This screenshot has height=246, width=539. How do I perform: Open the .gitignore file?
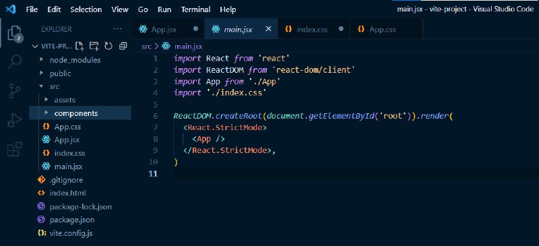tap(66, 180)
